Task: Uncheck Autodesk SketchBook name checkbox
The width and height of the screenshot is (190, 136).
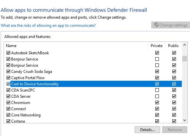Action: tap(8, 53)
